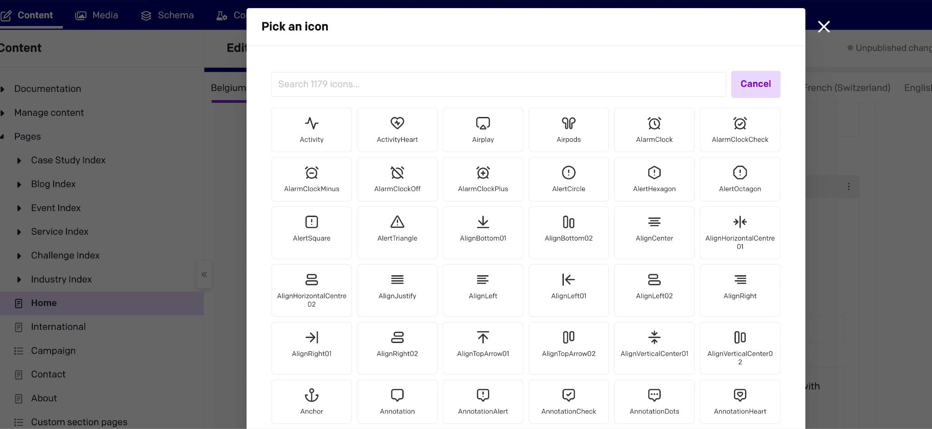The height and width of the screenshot is (429, 932).
Task: Switch to the Media tab
Action: (x=96, y=15)
